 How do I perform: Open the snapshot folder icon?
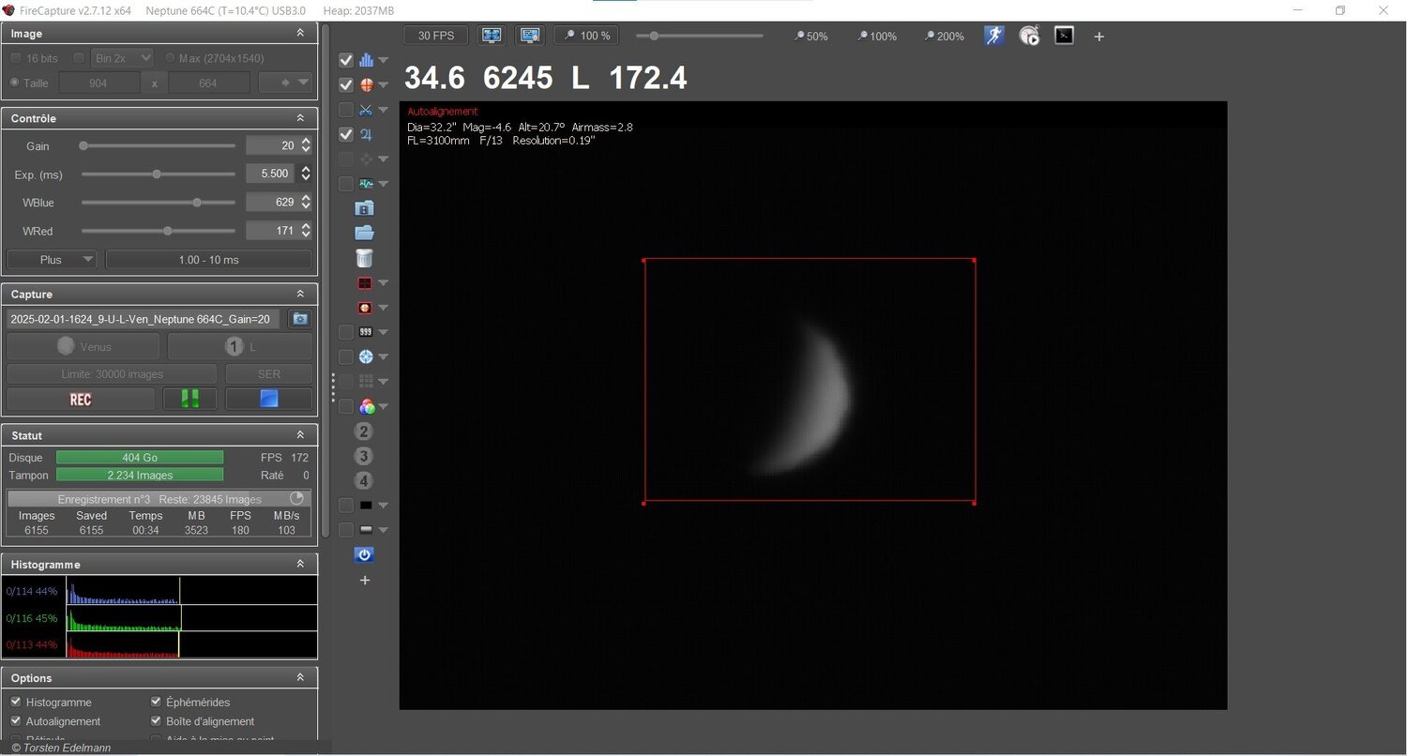point(365,208)
